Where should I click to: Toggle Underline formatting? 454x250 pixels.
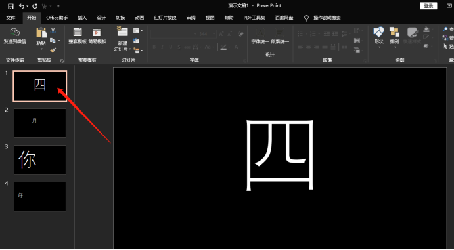(x=171, y=47)
